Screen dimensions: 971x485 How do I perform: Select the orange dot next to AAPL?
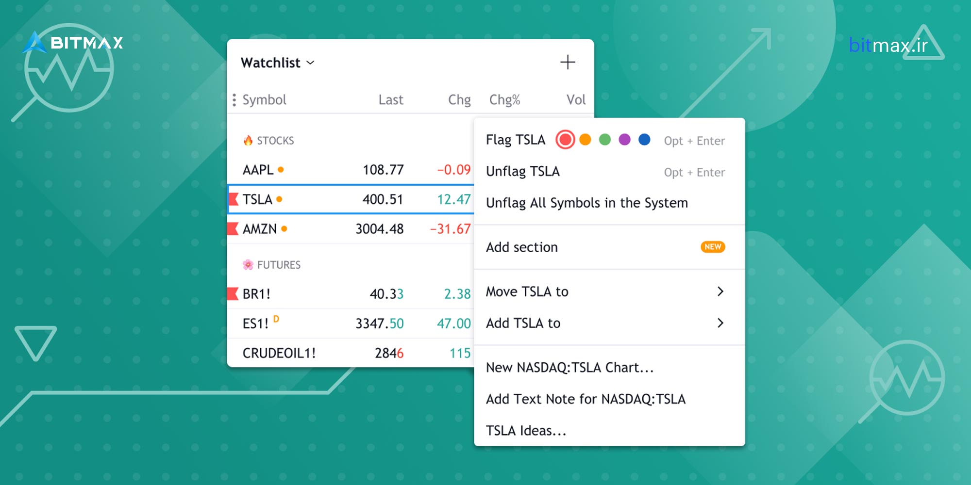tap(281, 169)
